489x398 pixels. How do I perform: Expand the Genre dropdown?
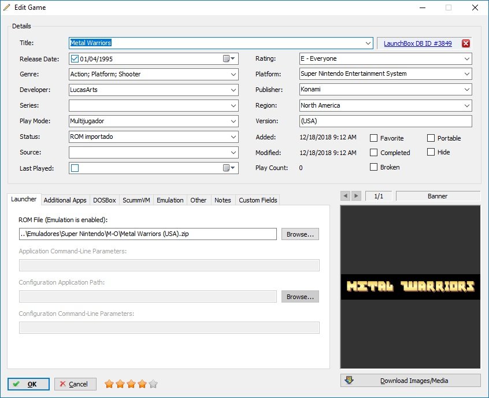[x=234, y=74]
